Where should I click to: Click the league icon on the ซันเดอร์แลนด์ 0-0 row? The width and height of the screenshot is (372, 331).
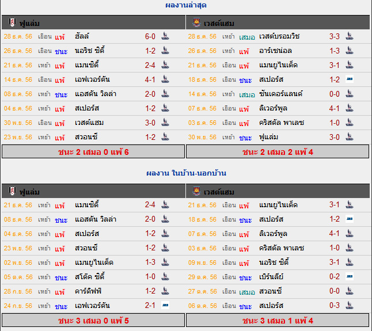pyautogui.click(x=350, y=94)
